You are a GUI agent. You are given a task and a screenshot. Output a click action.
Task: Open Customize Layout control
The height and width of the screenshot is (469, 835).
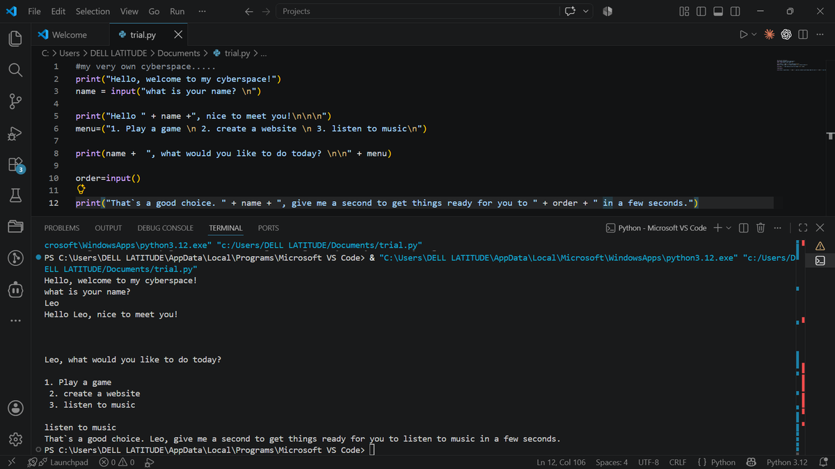coord(683,11)
